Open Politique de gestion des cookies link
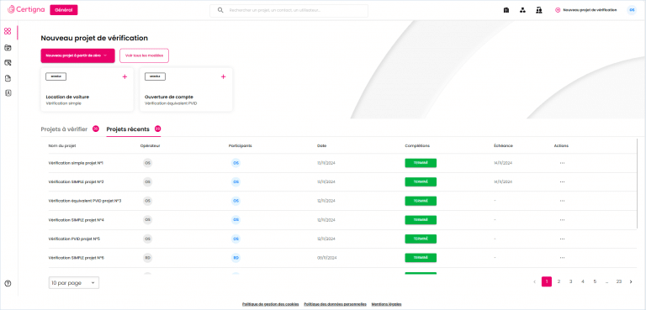 click(x=271, y=304)
